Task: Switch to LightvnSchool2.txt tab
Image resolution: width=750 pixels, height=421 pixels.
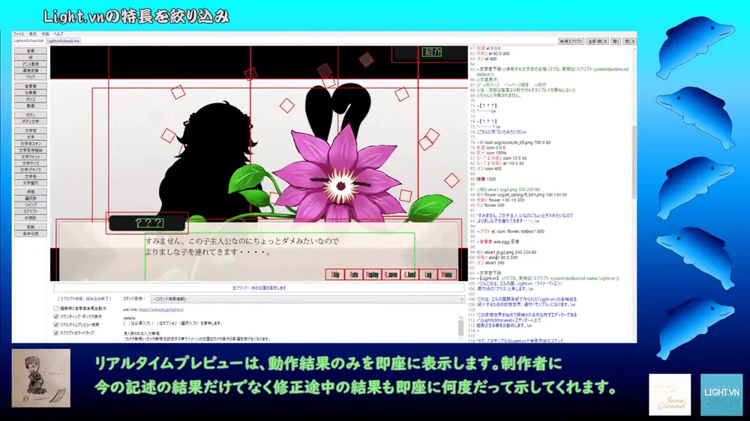Action: [64, 41]
